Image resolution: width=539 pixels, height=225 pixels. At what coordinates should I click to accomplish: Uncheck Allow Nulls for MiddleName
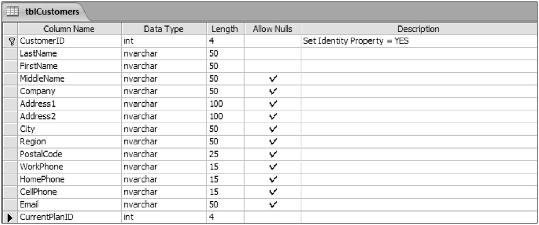point(272,79)
